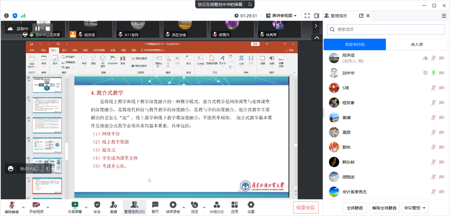Open the 会议管控 dropdown menu

(416, 208)
